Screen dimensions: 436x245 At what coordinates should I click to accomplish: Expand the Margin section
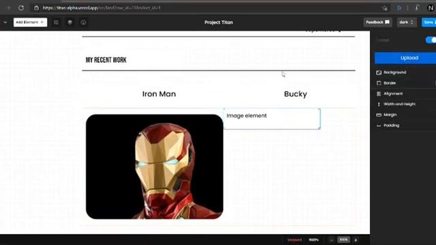(x=405, y=115)
